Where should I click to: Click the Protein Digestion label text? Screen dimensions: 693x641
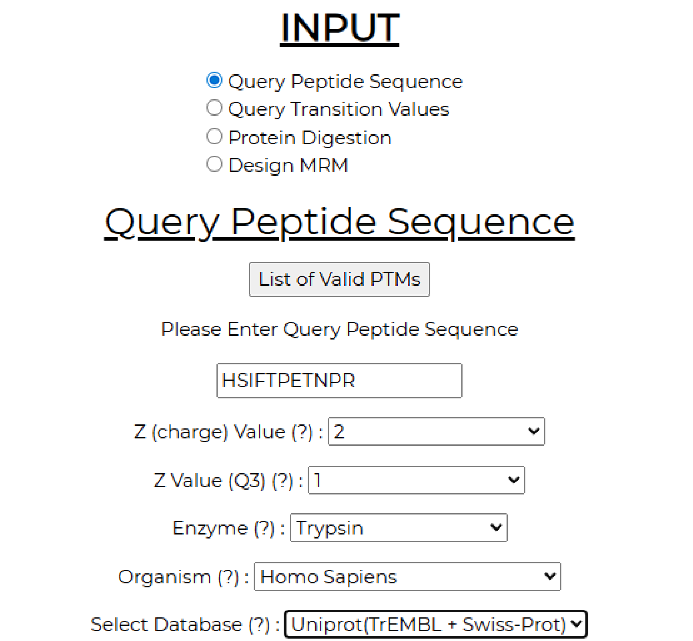[x=310, y=138]
